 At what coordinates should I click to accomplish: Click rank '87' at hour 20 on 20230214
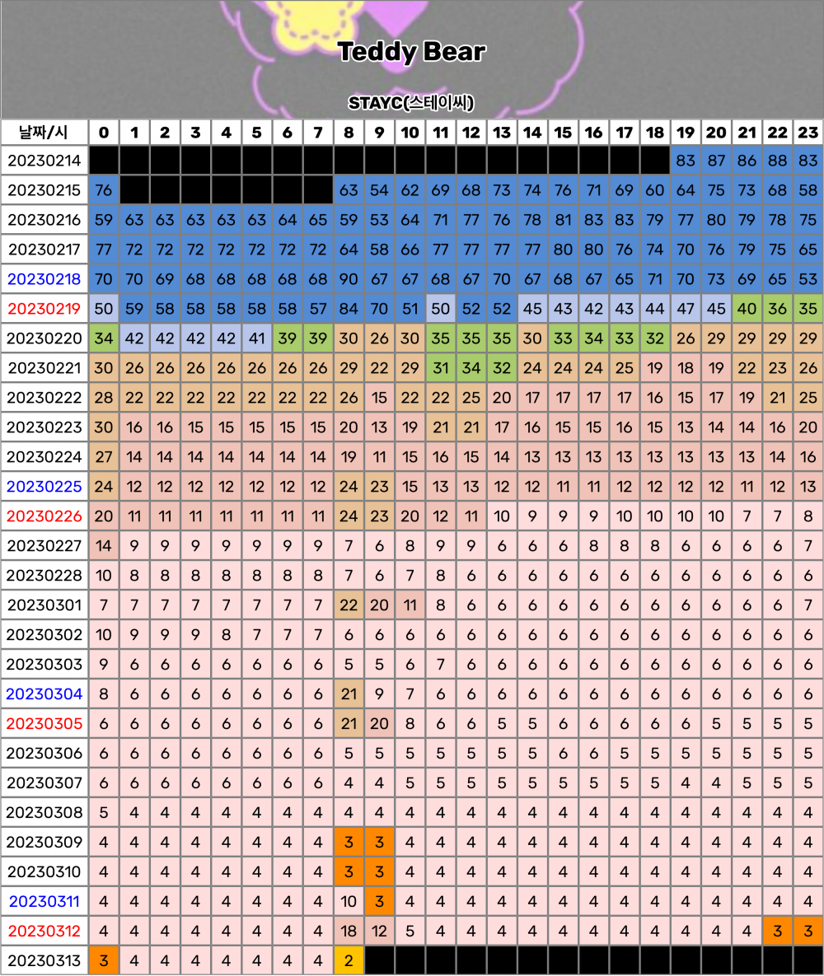pos(716,161)
